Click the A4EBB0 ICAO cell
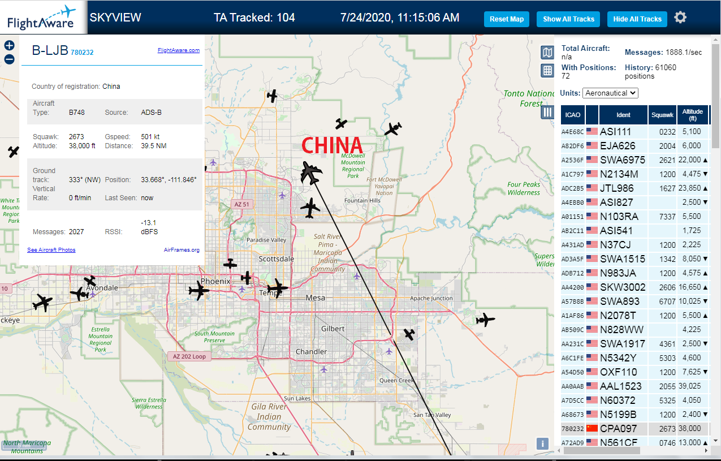 (x=573, y=202)
